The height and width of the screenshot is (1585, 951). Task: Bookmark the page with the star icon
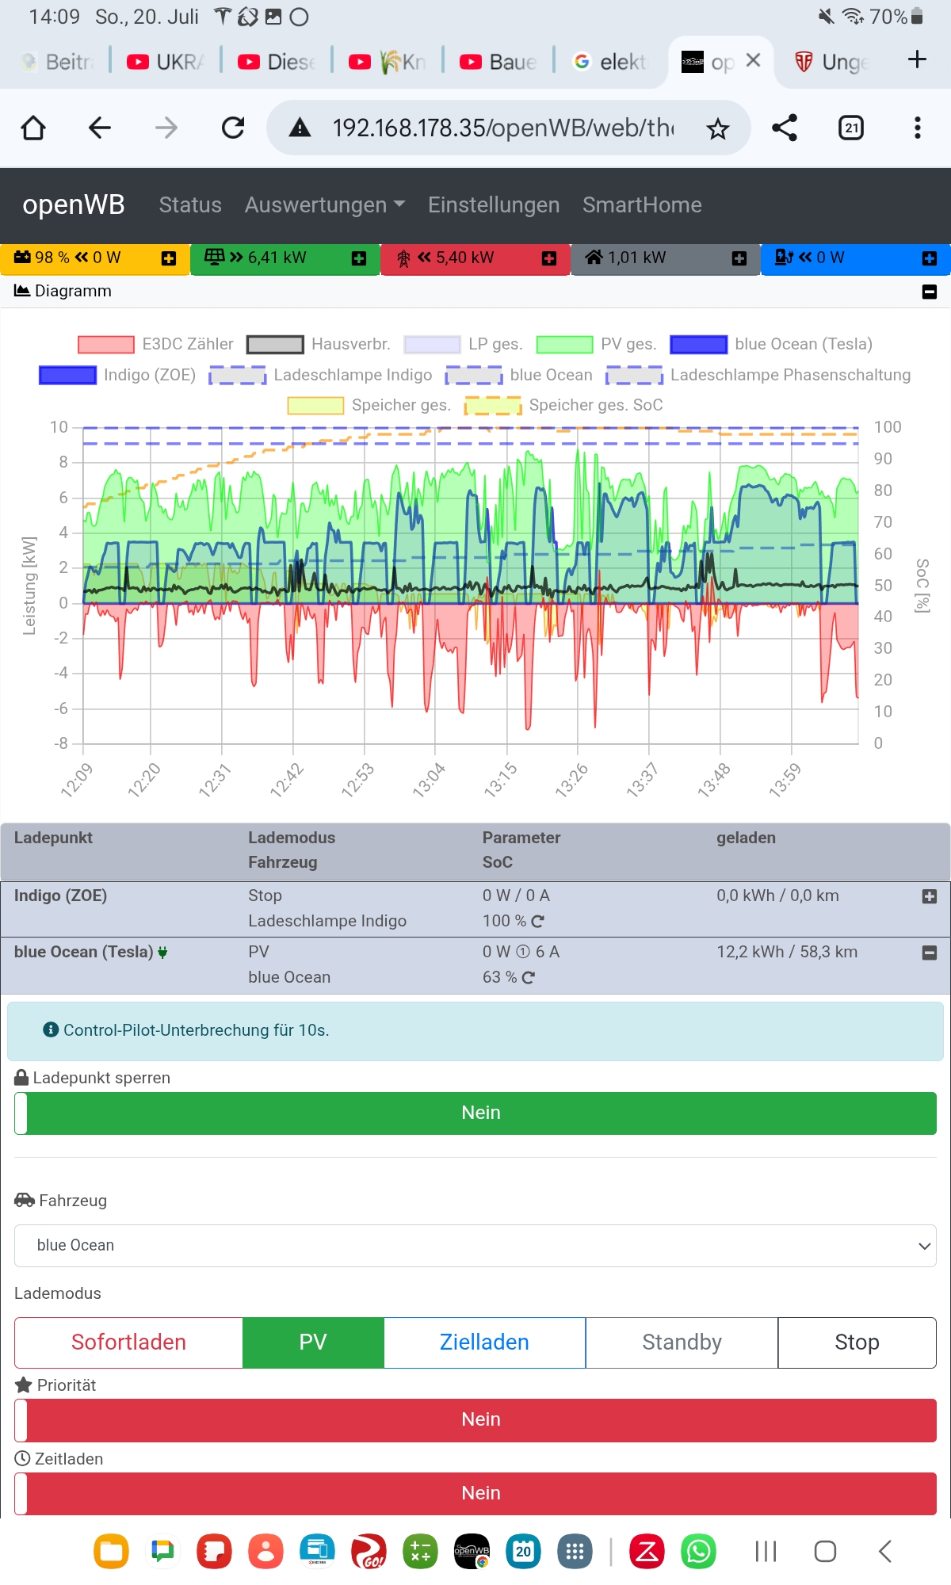pos(717,128)
